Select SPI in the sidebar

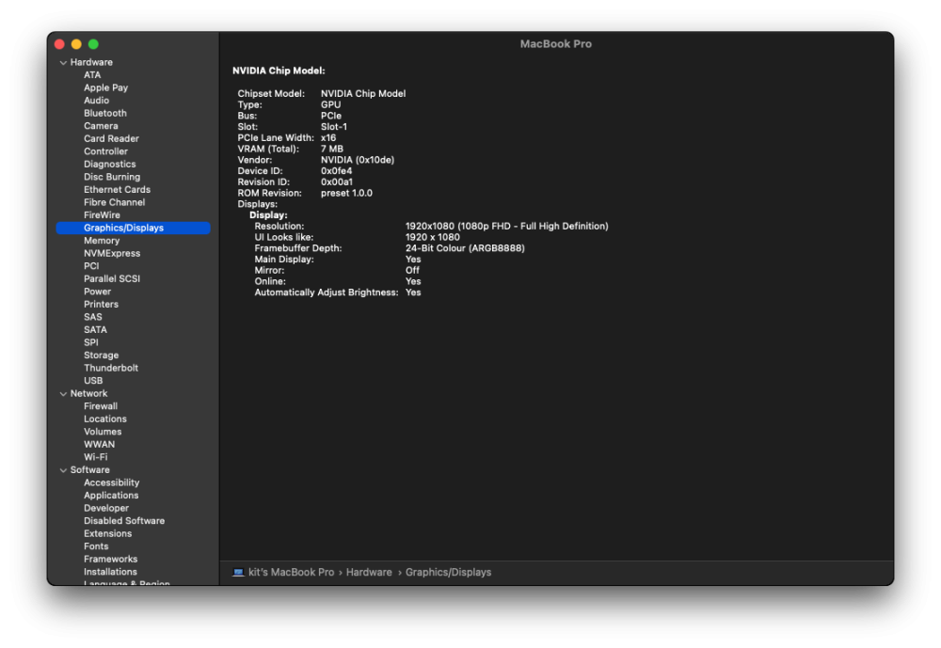pos(91,342)
